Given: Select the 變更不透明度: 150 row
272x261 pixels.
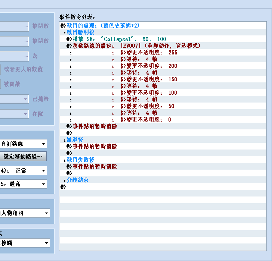Looking at the screenshot, I should (x=163, y=79).
